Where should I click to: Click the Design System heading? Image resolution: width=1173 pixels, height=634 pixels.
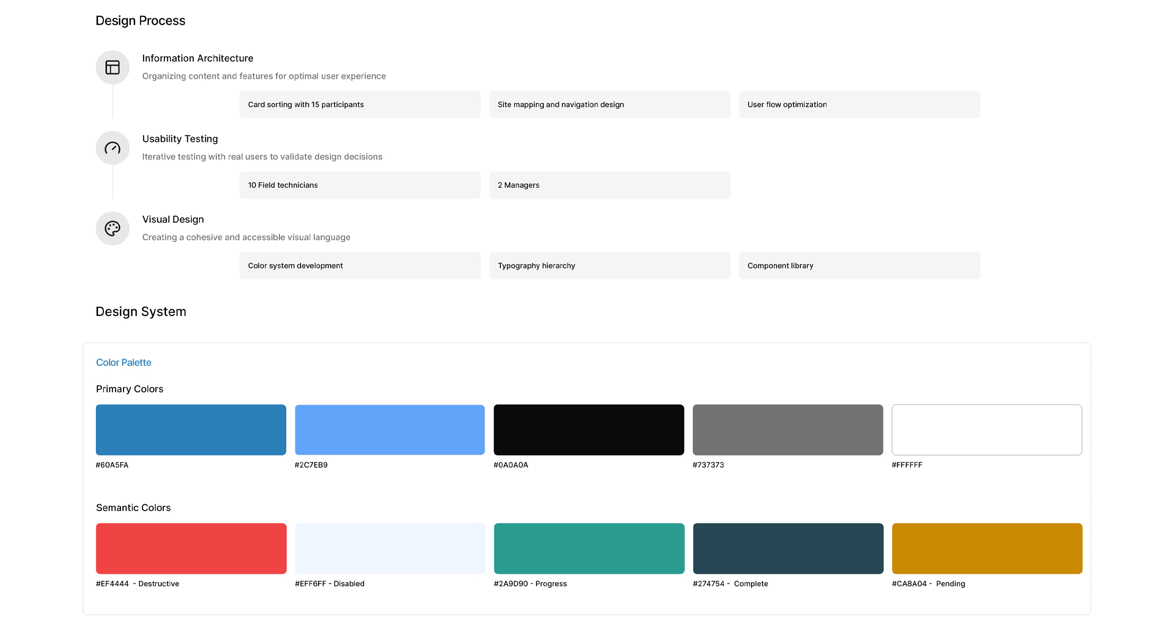coord(141,312)
